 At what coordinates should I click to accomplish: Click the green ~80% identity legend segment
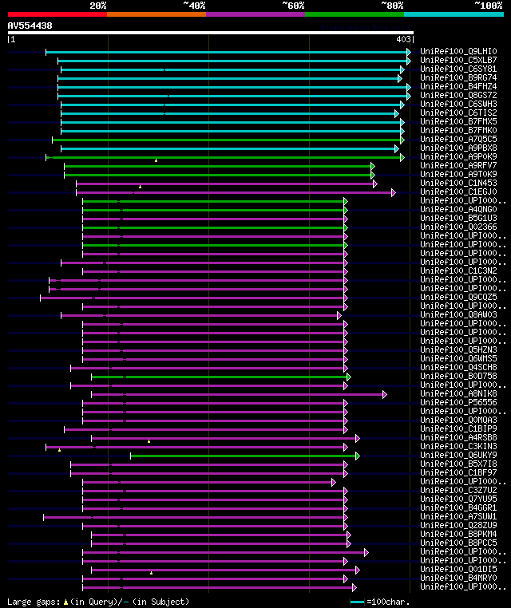click(355, 14)
